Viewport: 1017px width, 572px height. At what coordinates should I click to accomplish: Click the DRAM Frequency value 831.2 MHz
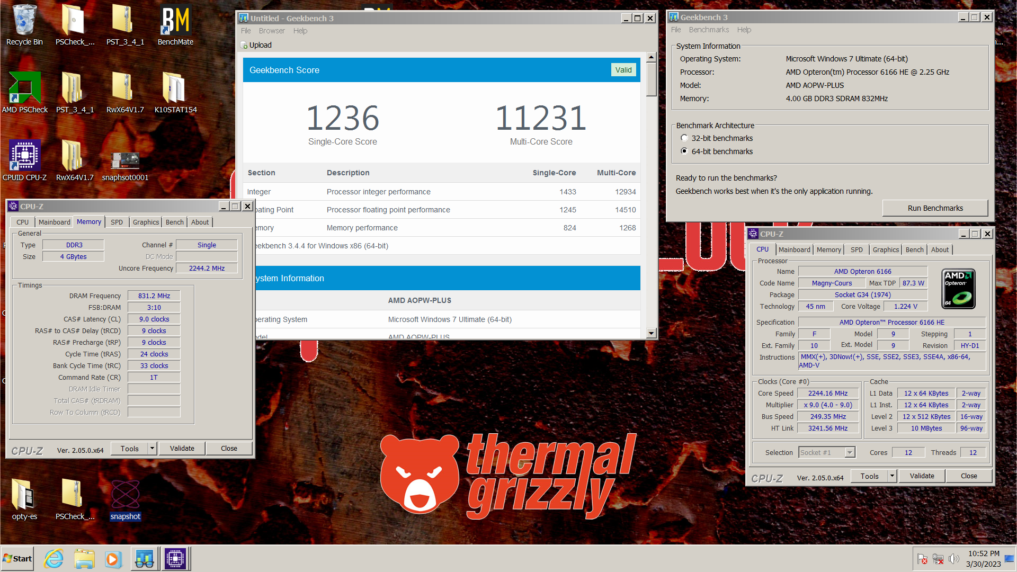click(154, 296)
